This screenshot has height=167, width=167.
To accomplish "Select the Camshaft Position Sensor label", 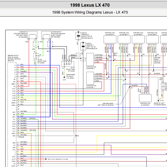I will tap(20, 35).
